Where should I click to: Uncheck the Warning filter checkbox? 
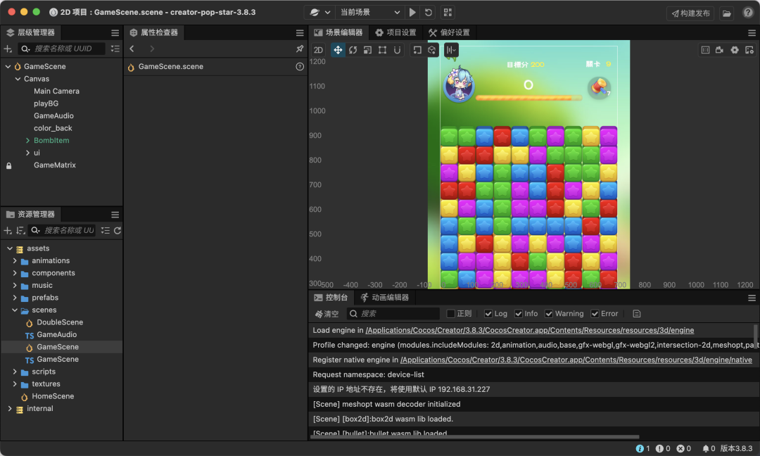tap(549, 314)
